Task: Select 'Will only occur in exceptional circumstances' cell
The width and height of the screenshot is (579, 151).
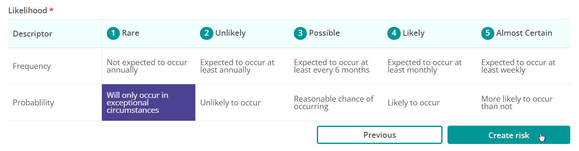Action: click(x=149, y=102)
